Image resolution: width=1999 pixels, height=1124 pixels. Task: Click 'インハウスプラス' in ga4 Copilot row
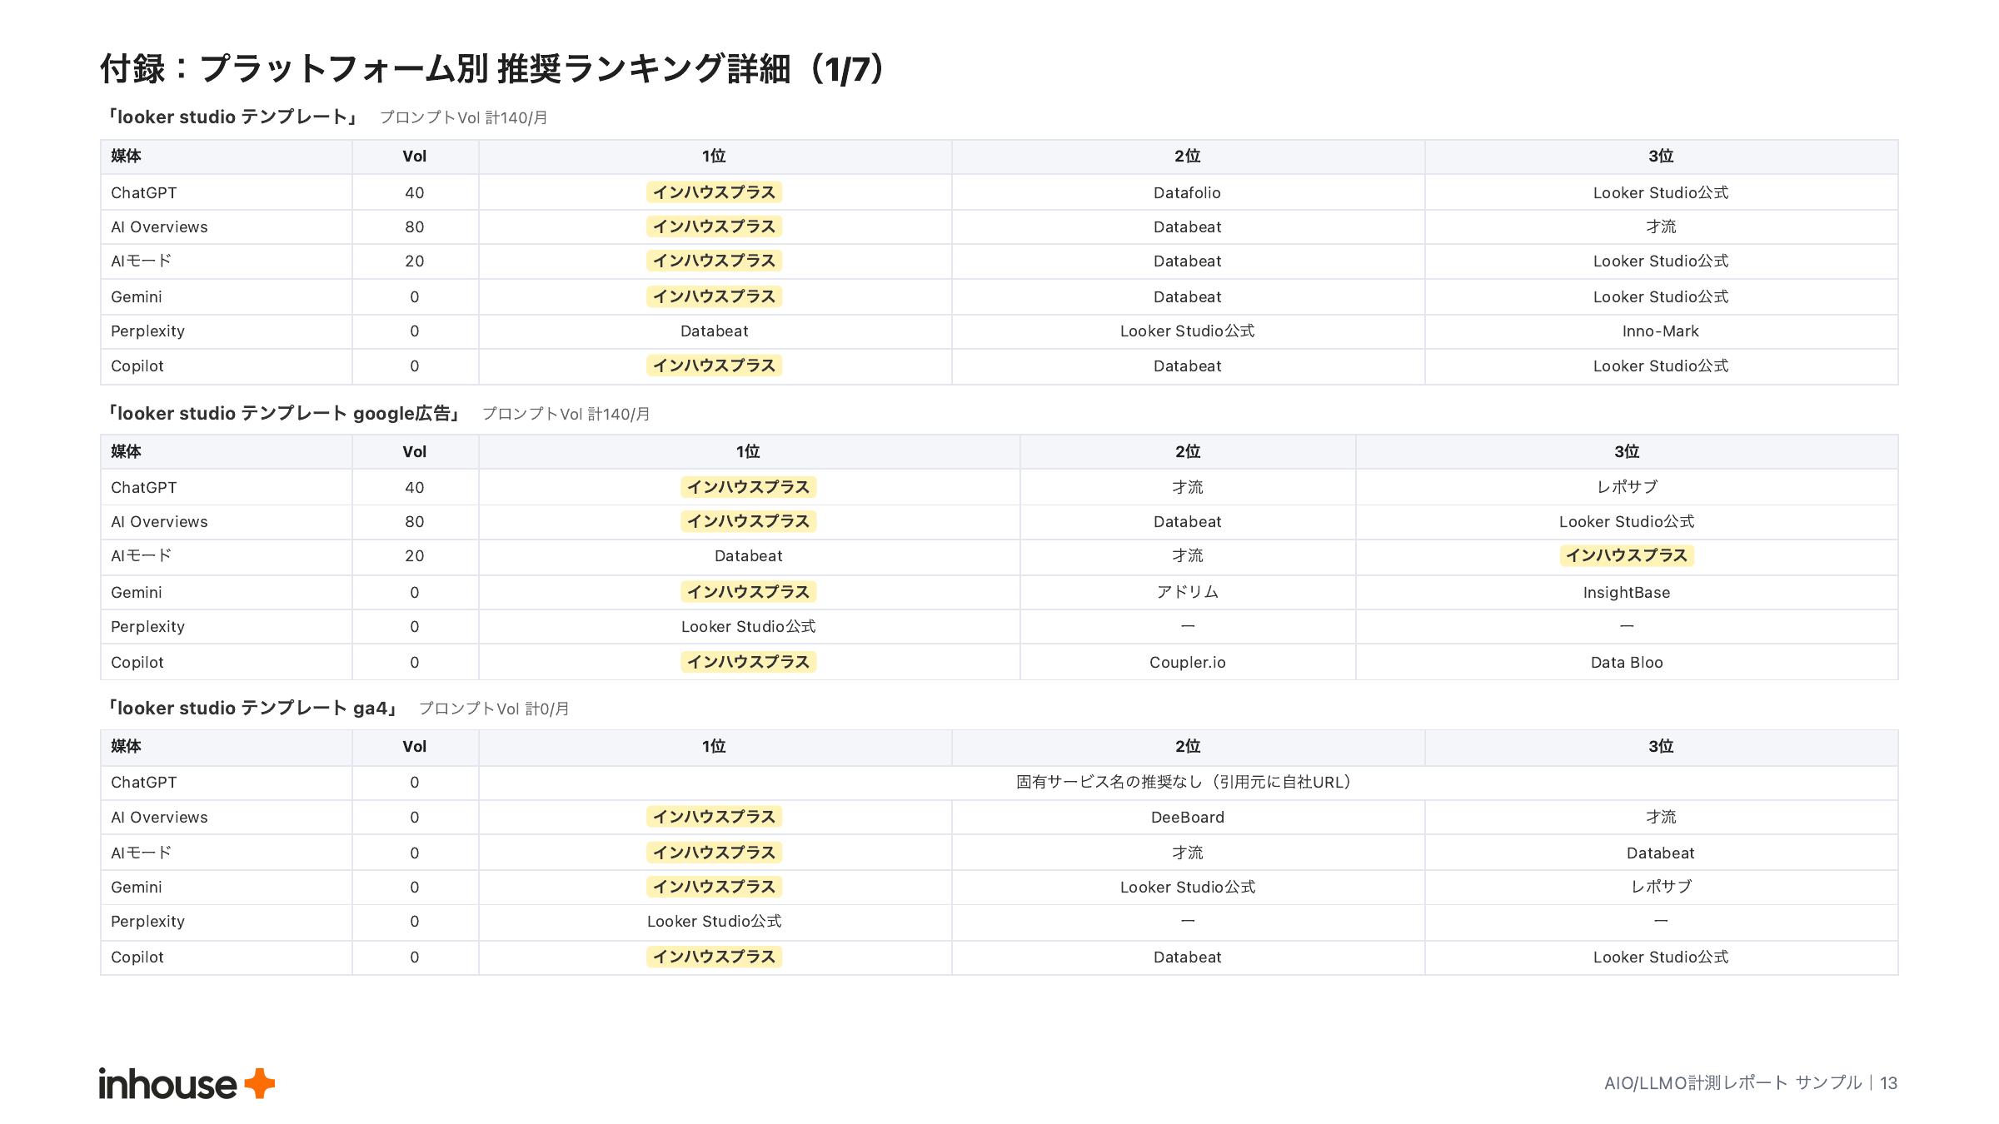pyautogui.click(x=714, y=957)
